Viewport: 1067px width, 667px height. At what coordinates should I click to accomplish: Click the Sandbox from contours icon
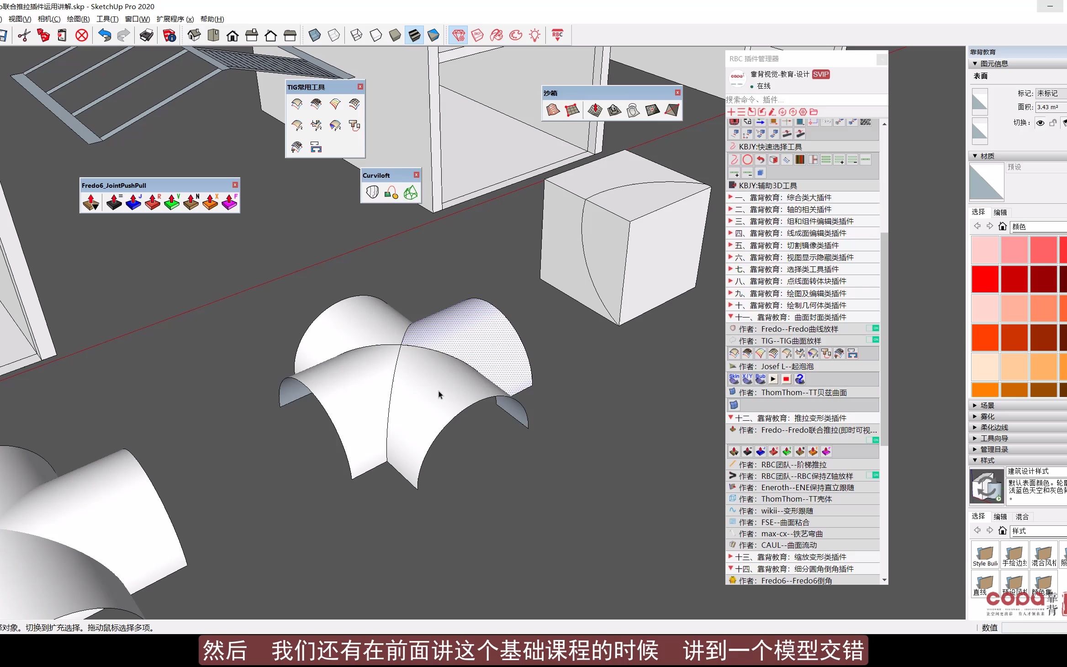click(x=553, y=110)
